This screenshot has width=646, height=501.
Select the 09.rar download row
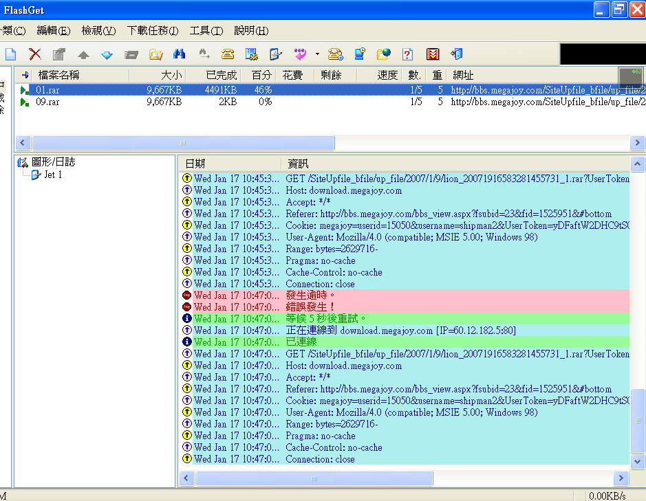pos(330,102)
